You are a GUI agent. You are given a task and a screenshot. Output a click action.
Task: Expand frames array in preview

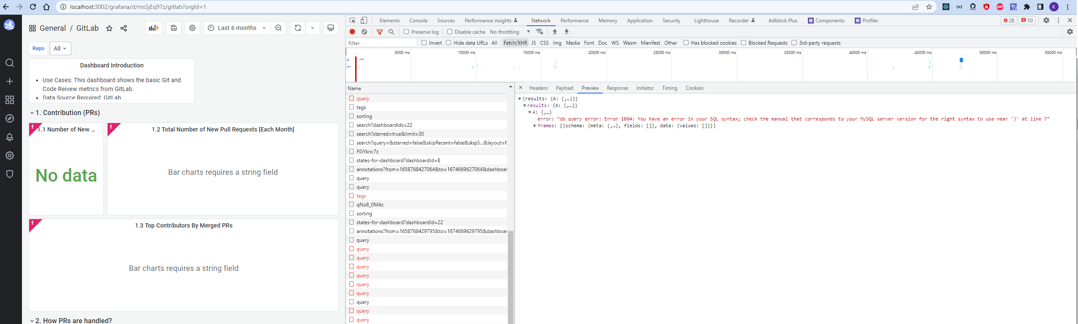tap(535, 126)
